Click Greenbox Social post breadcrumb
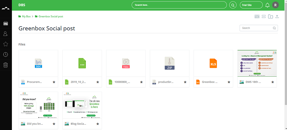Screen dimensions: 287x130 tap(51, 16)
